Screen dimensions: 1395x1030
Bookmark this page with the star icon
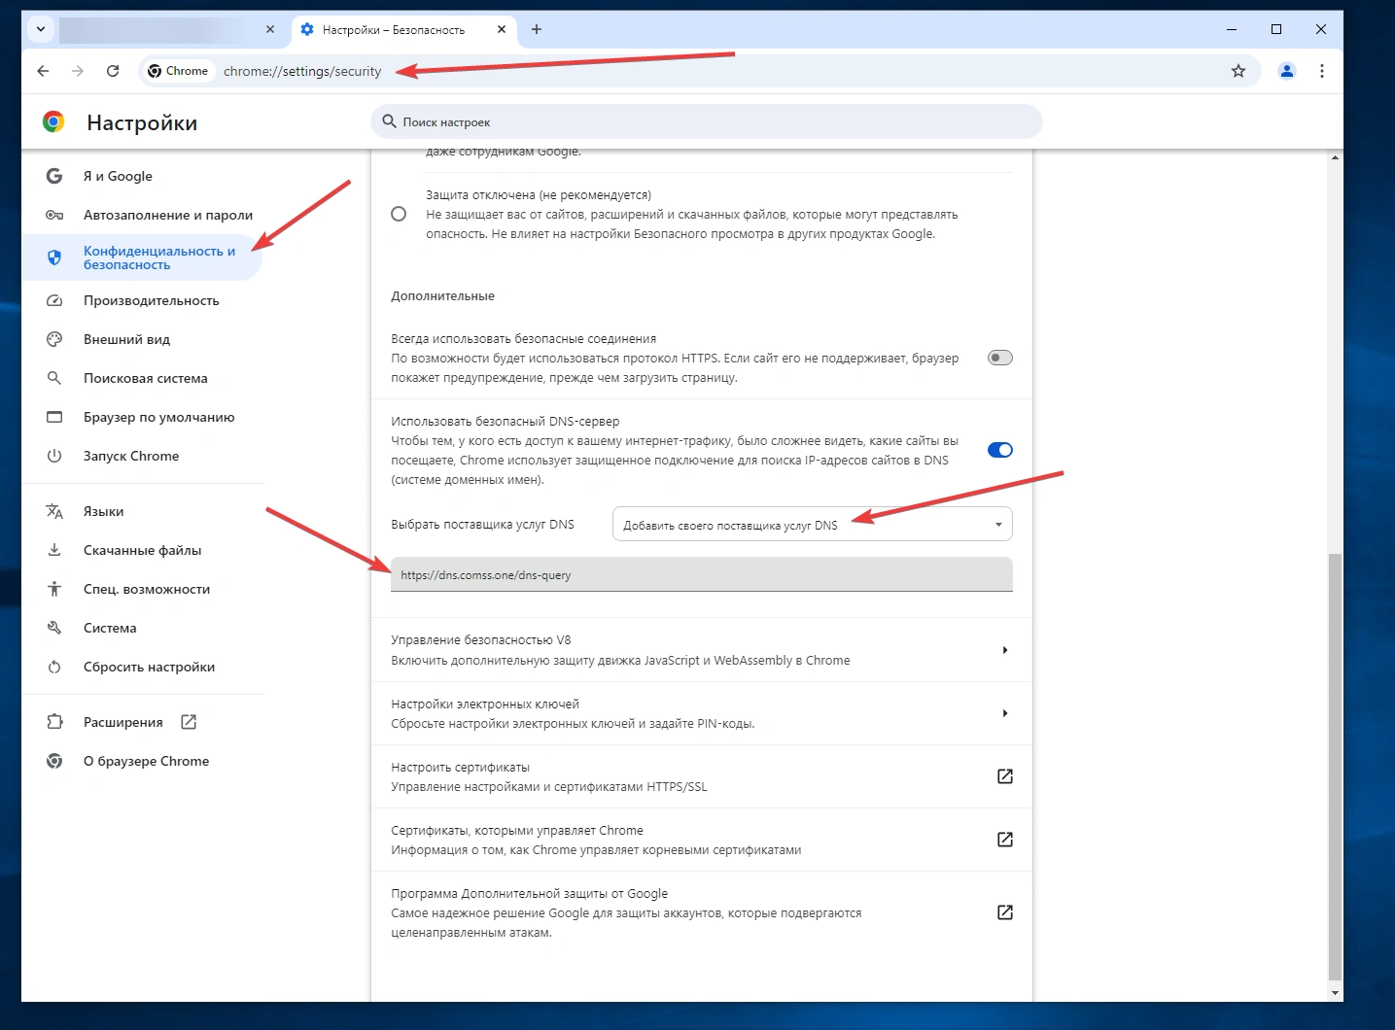(x=1238, y=71)
